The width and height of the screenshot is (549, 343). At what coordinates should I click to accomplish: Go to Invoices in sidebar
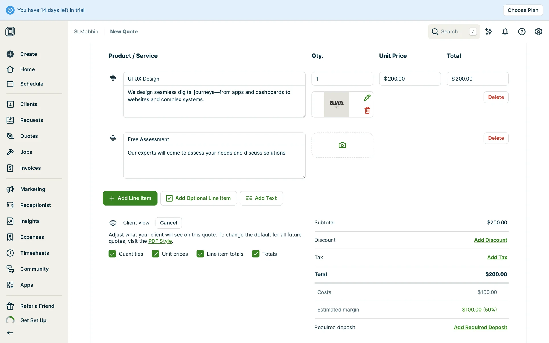click(30, 168)
